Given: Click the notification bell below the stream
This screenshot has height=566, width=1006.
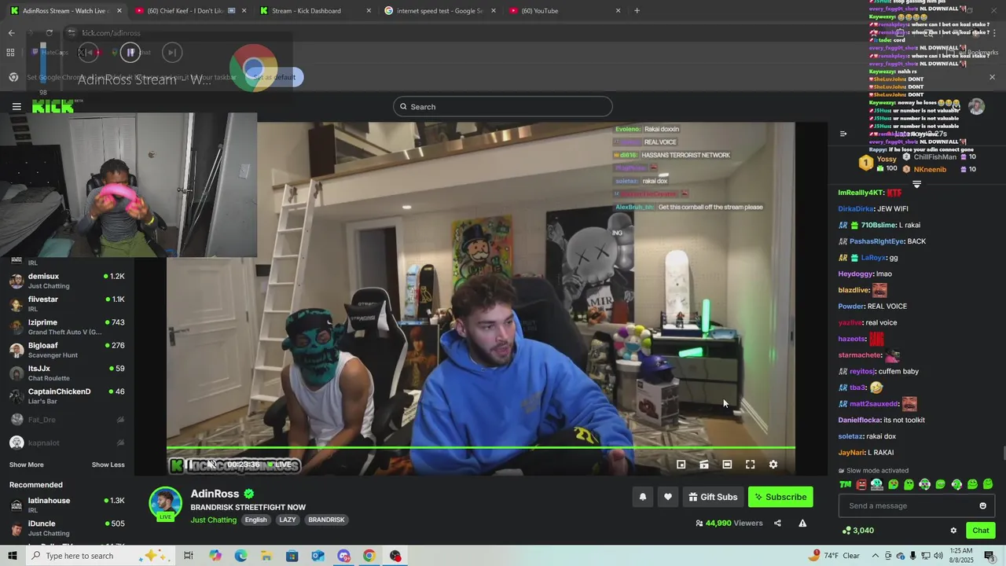Looking at the screenshot, I should [643, 497].
